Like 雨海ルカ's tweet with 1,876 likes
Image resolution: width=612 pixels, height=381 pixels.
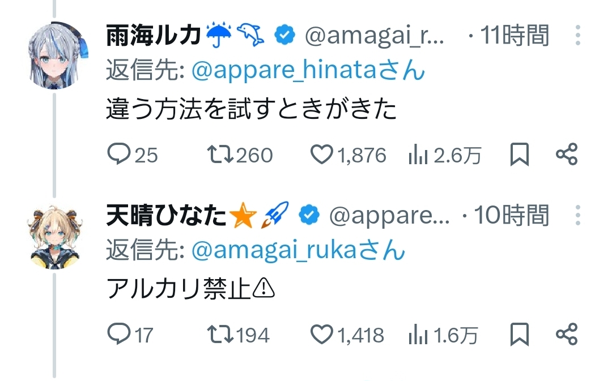[322, 155]
